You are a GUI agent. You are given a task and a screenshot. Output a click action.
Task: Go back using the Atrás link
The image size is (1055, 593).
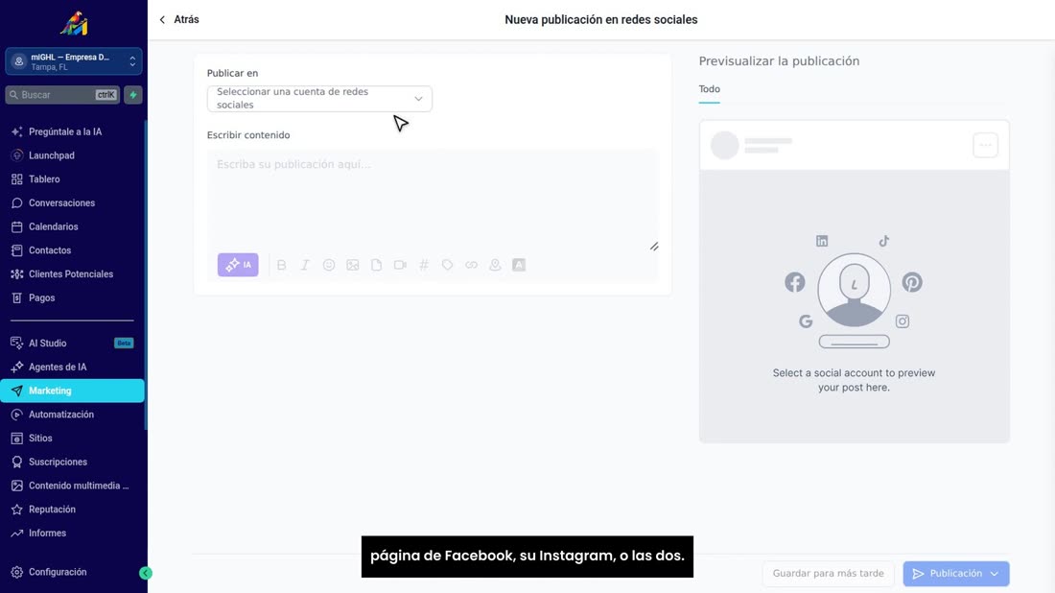point(179,19)
